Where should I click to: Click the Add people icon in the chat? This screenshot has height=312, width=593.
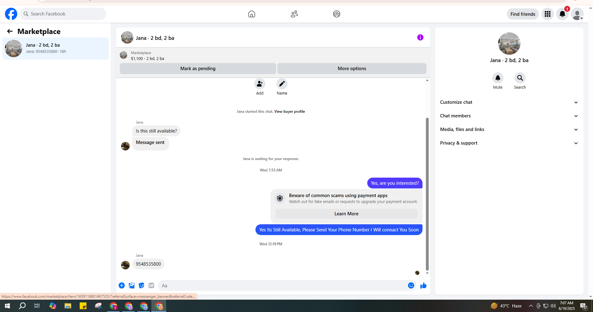click(x=260, y=84)
